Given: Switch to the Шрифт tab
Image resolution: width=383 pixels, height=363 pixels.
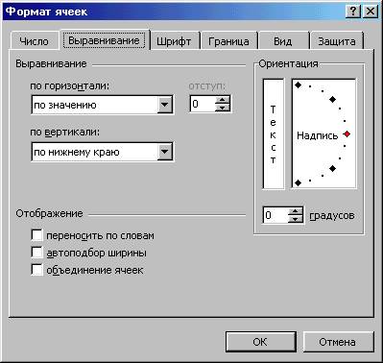Looking at the screenshot, I should click(174, 41).
